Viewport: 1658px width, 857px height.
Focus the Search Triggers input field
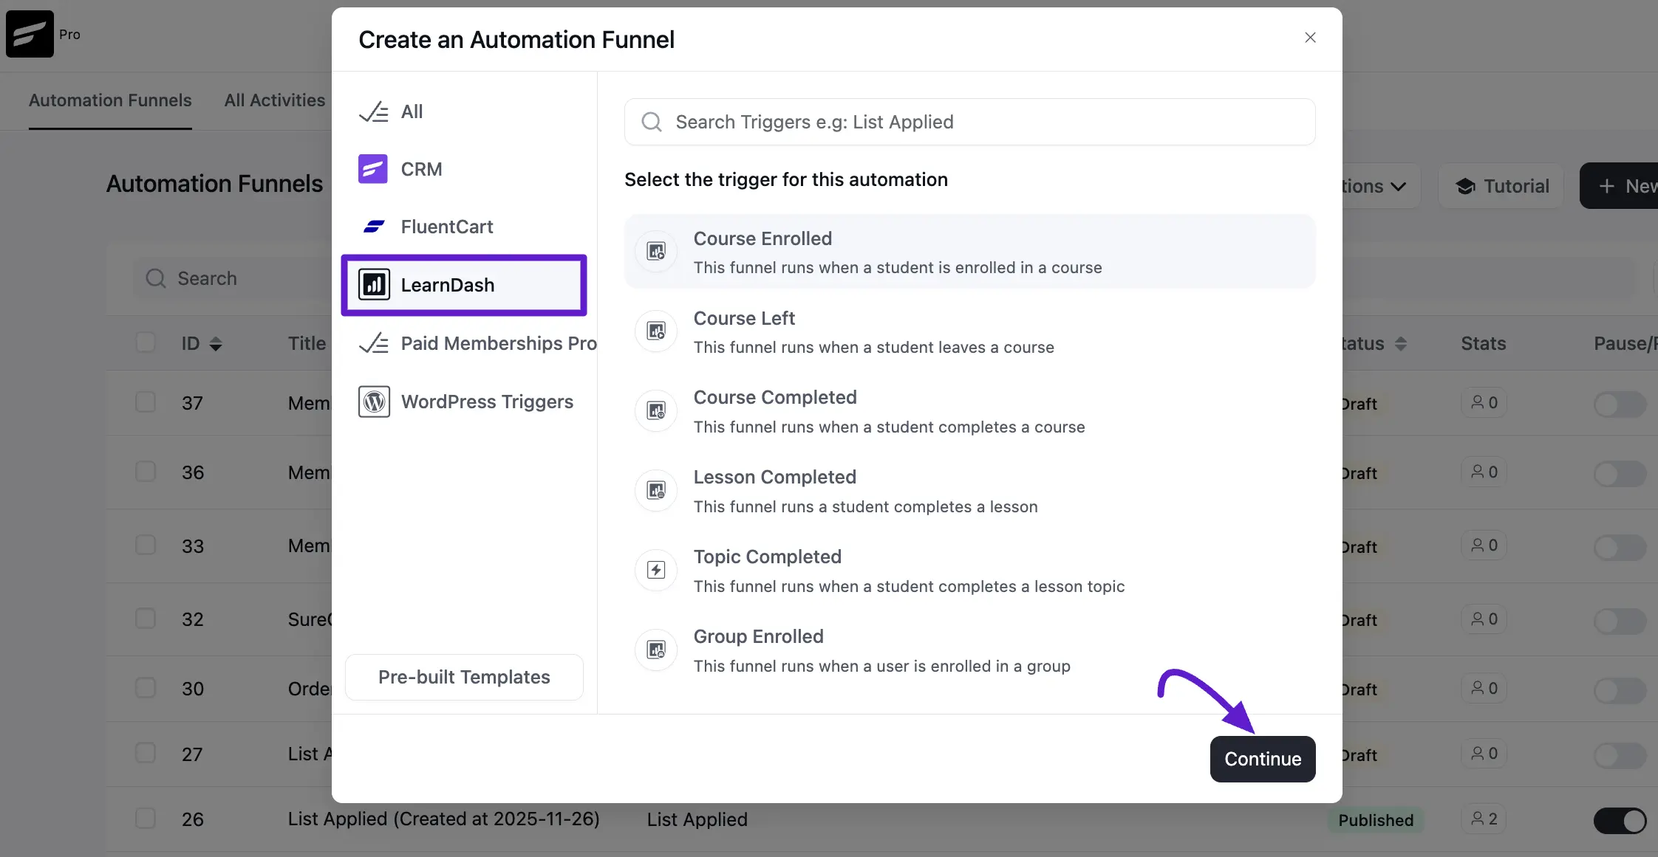click(969, 122)
